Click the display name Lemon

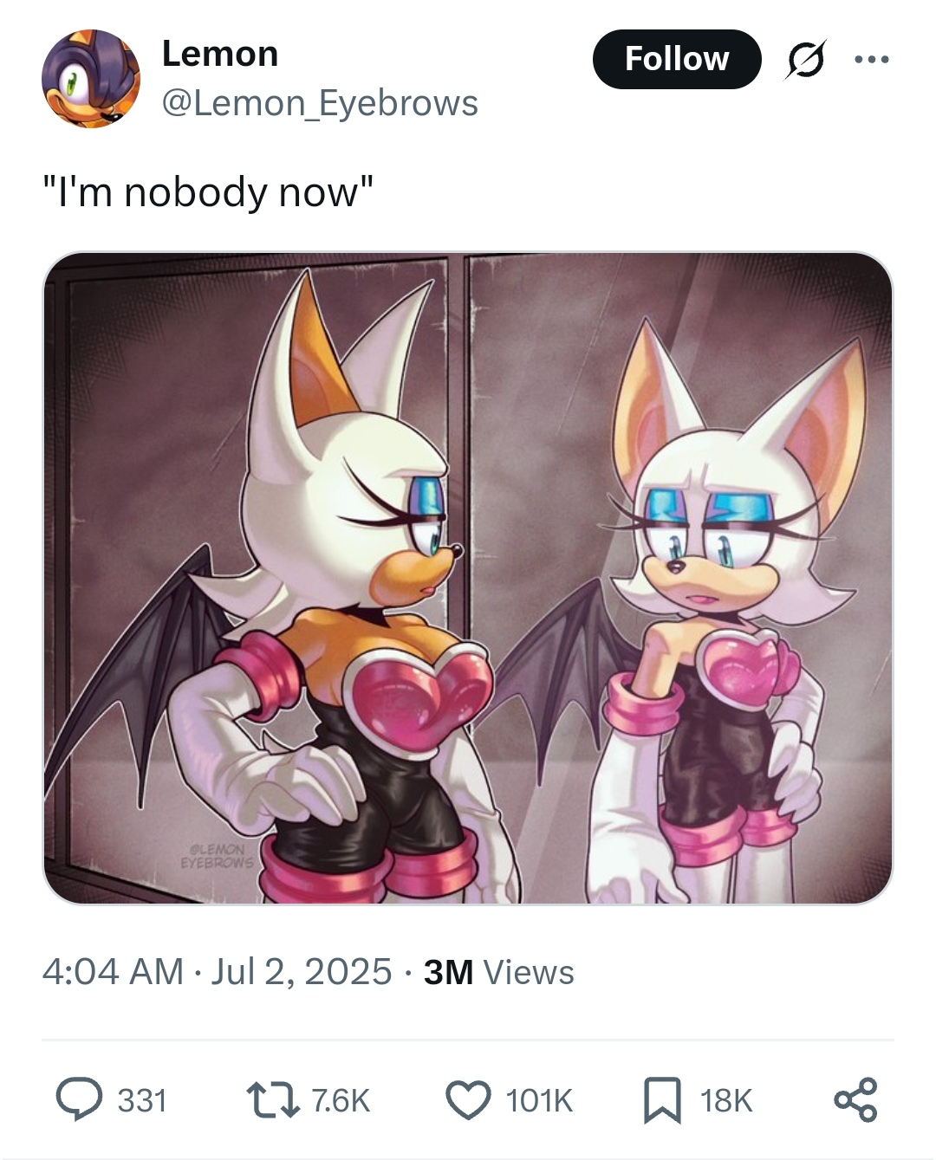[220, 54]
